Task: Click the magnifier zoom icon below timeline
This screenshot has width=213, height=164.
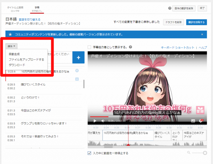Action: tap(189, 152)
